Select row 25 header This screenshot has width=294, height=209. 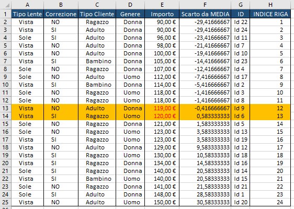coord(5,202)
